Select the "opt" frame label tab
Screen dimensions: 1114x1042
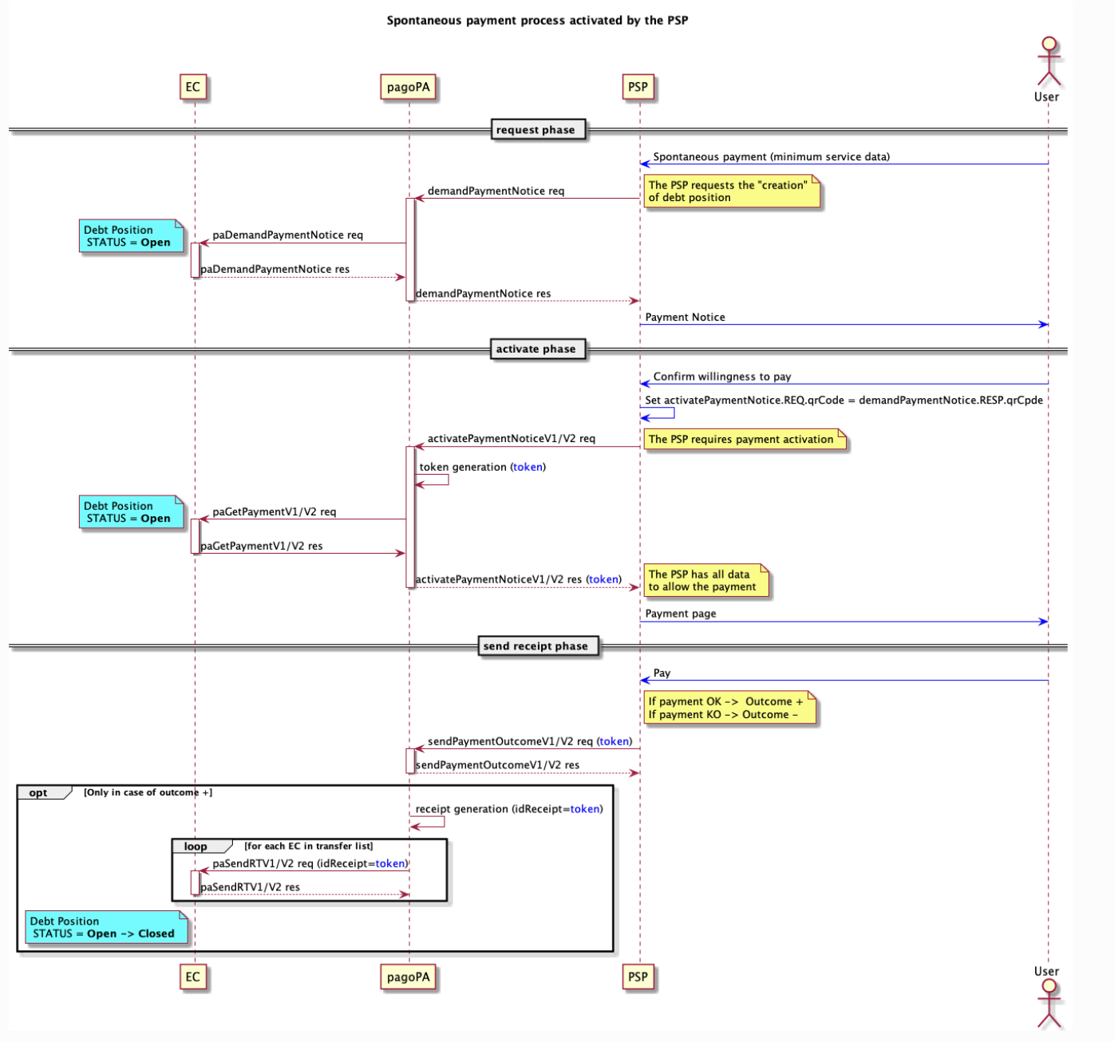click(x=39, y=793)
